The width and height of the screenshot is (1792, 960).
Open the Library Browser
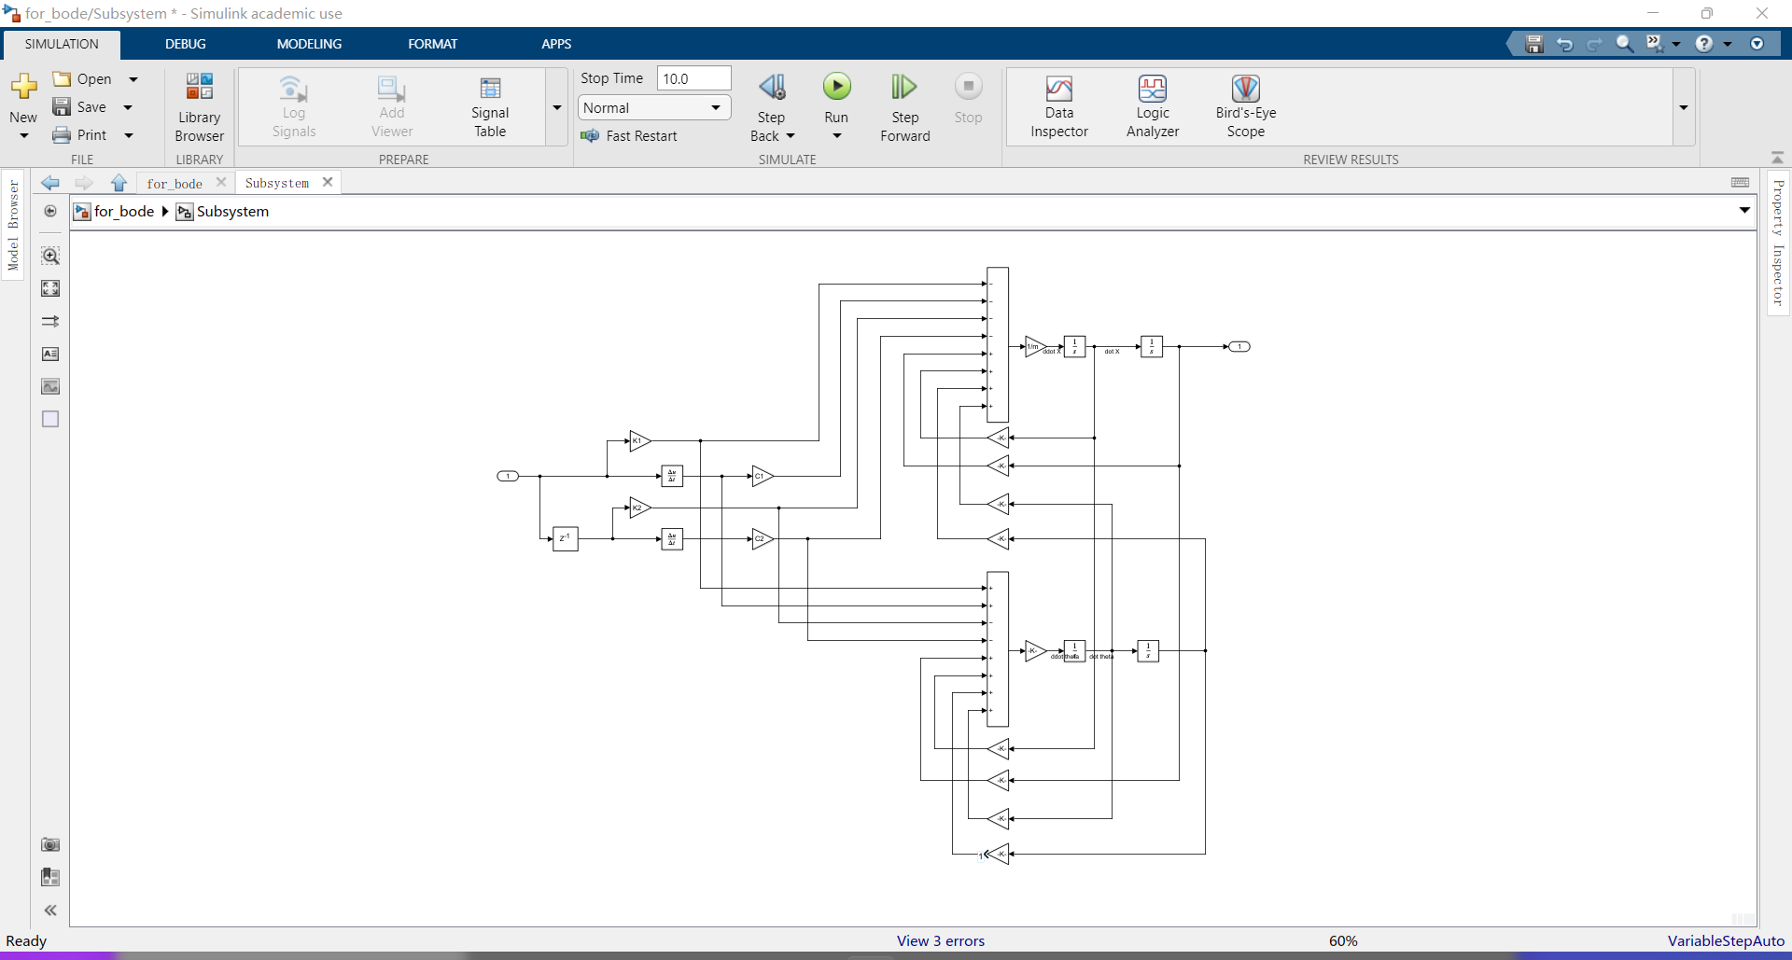[x=199, y=107]
